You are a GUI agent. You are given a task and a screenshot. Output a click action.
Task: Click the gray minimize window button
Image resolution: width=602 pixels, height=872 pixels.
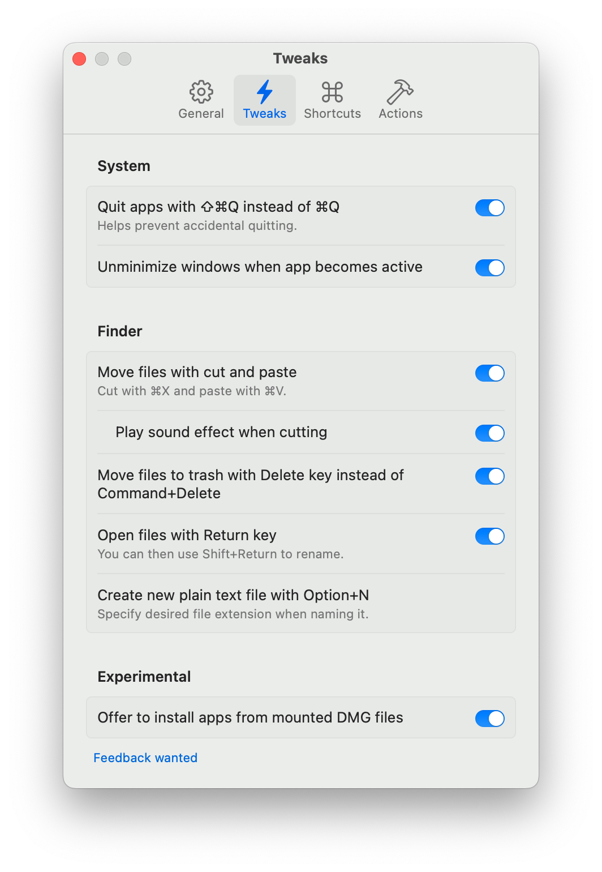[102, 59]
